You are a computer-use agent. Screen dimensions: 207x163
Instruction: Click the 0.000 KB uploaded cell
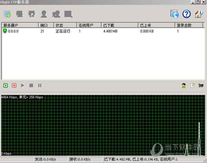[x=147, y=31]
